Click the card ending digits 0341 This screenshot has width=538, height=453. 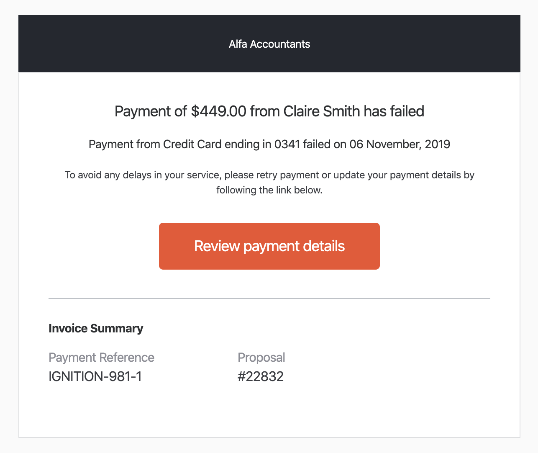(x=287, y=144)
